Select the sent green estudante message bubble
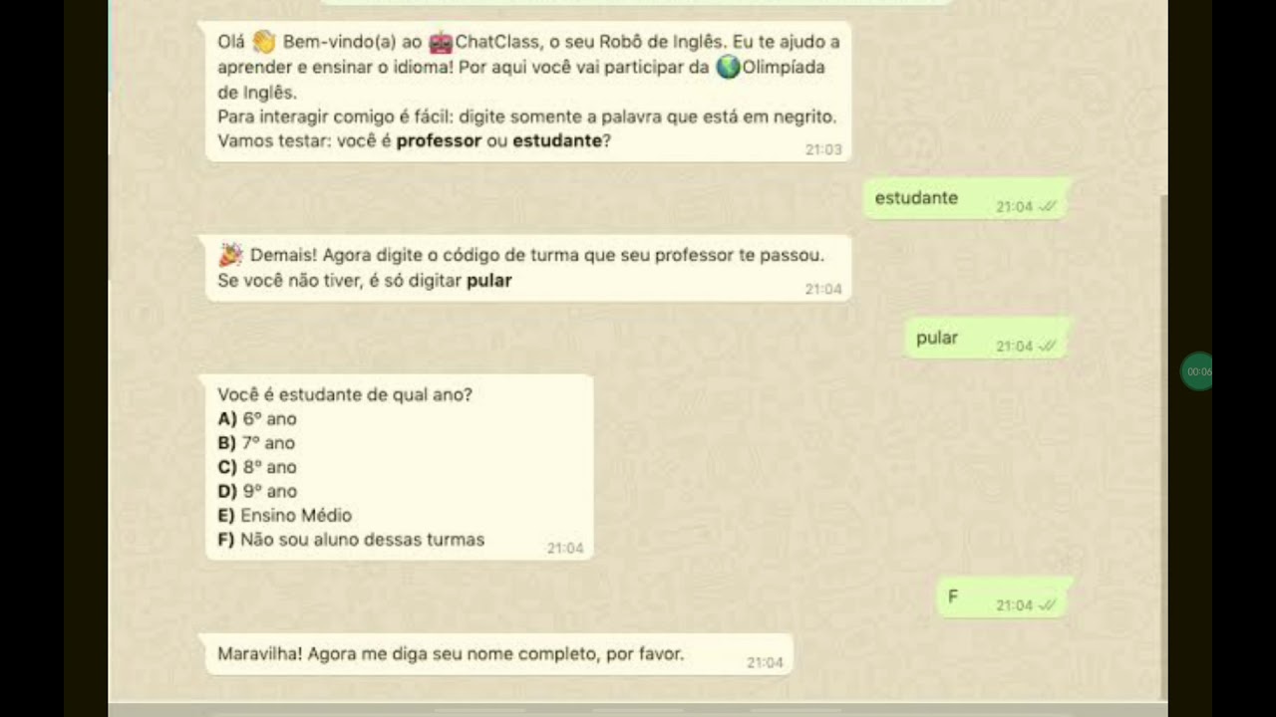Viewport: 1276px width, 717px height. pos(967,199)
